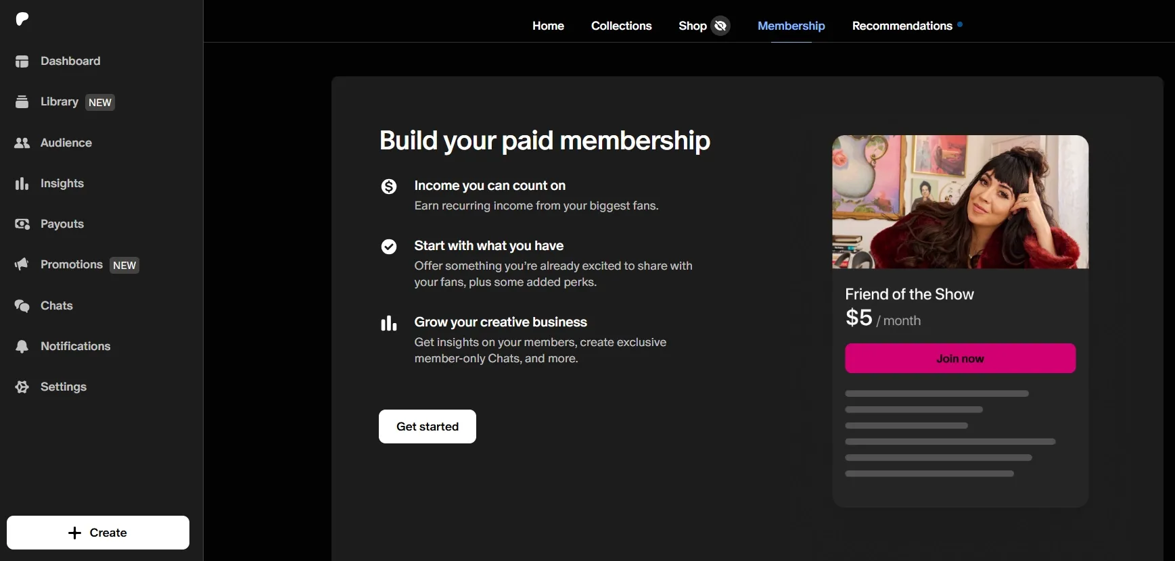Viewport: 1175px width, 561px height.
Task: Click 'Income you can count on' text
Action: [490, 185]
